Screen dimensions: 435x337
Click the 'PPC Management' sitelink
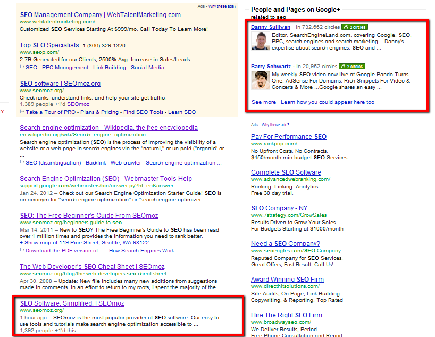[65, 68]
